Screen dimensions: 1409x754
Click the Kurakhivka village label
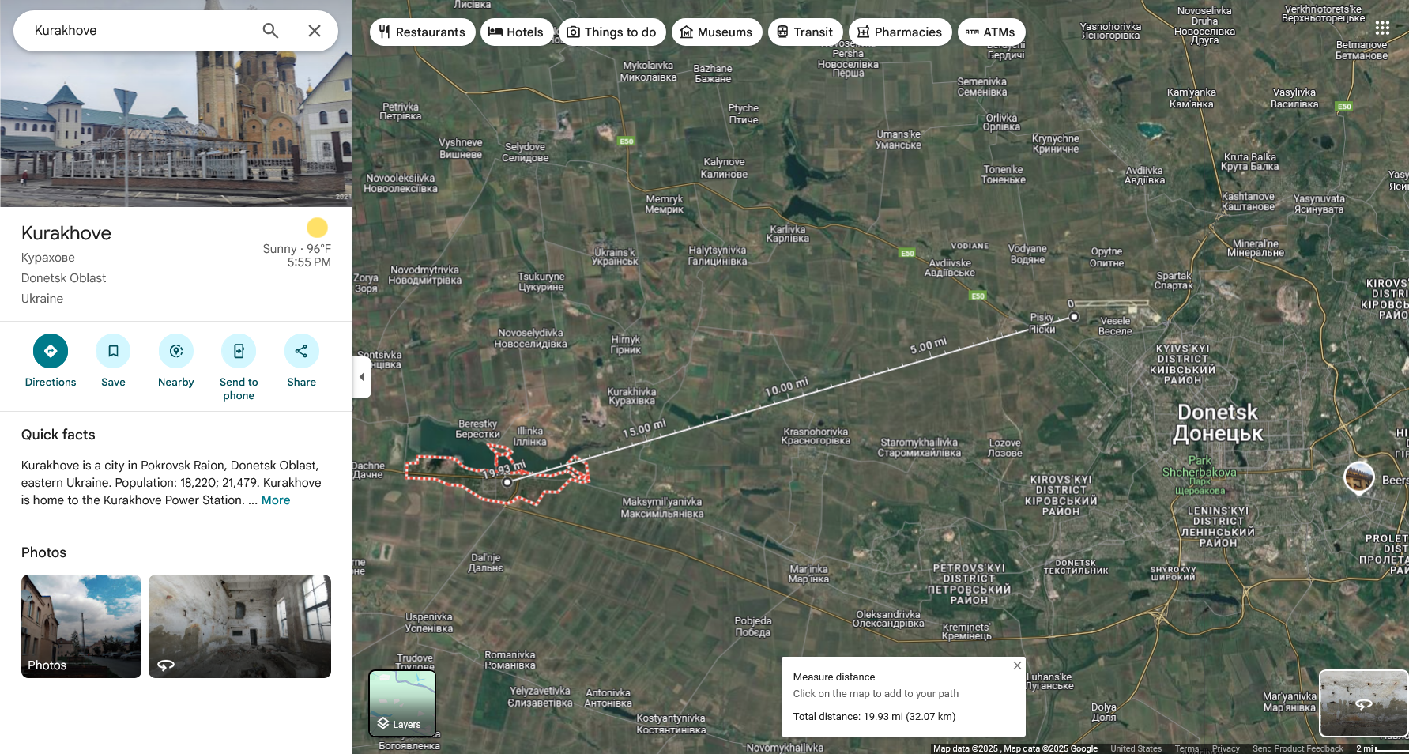[x=631, y=397]
